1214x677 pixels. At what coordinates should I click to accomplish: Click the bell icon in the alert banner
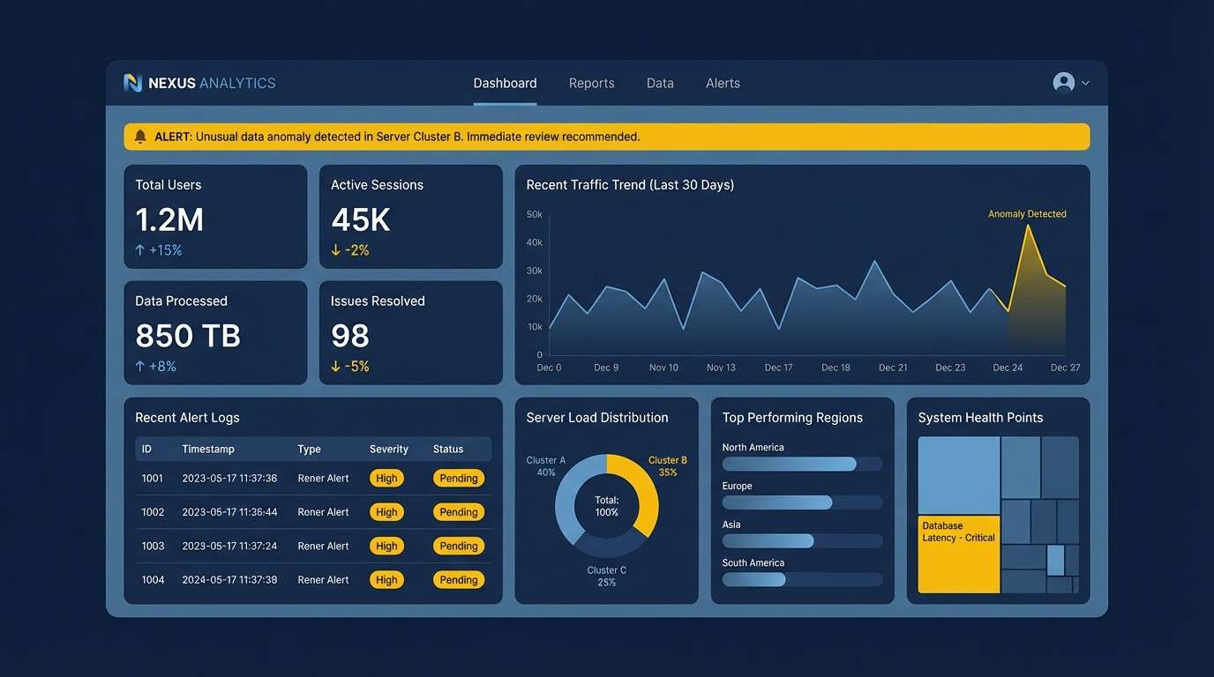coord(140,137)
